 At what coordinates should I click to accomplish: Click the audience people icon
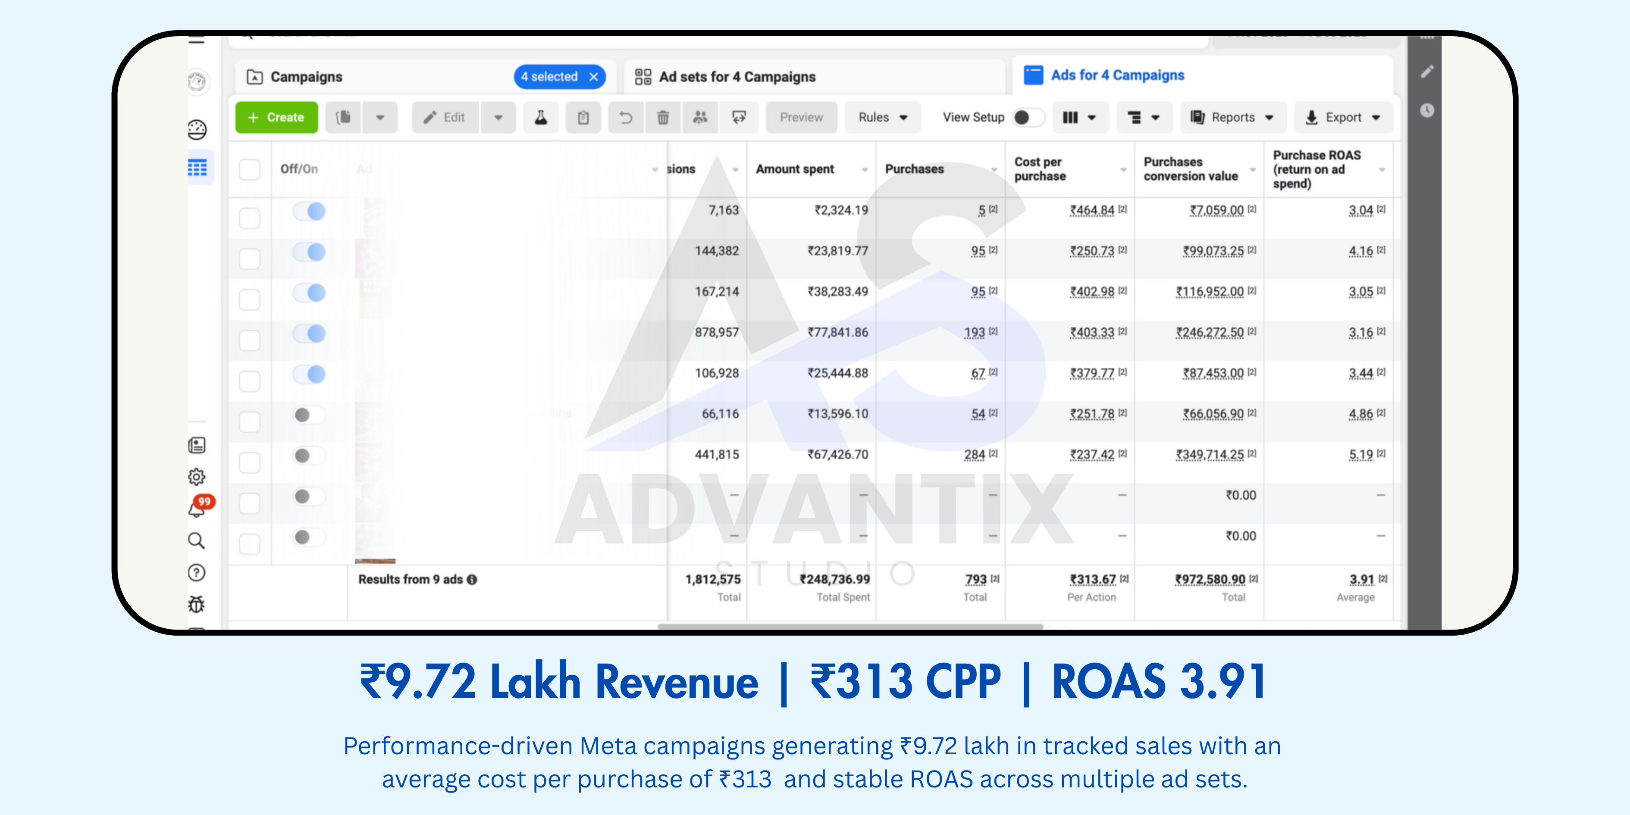click(x=700, y=117)
